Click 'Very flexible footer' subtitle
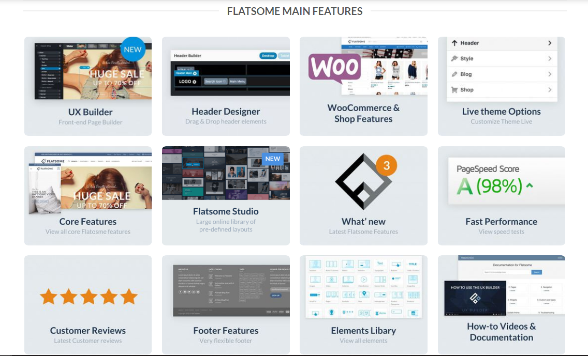The height and width of the screenshot is (356, 588). pos(226,340)
